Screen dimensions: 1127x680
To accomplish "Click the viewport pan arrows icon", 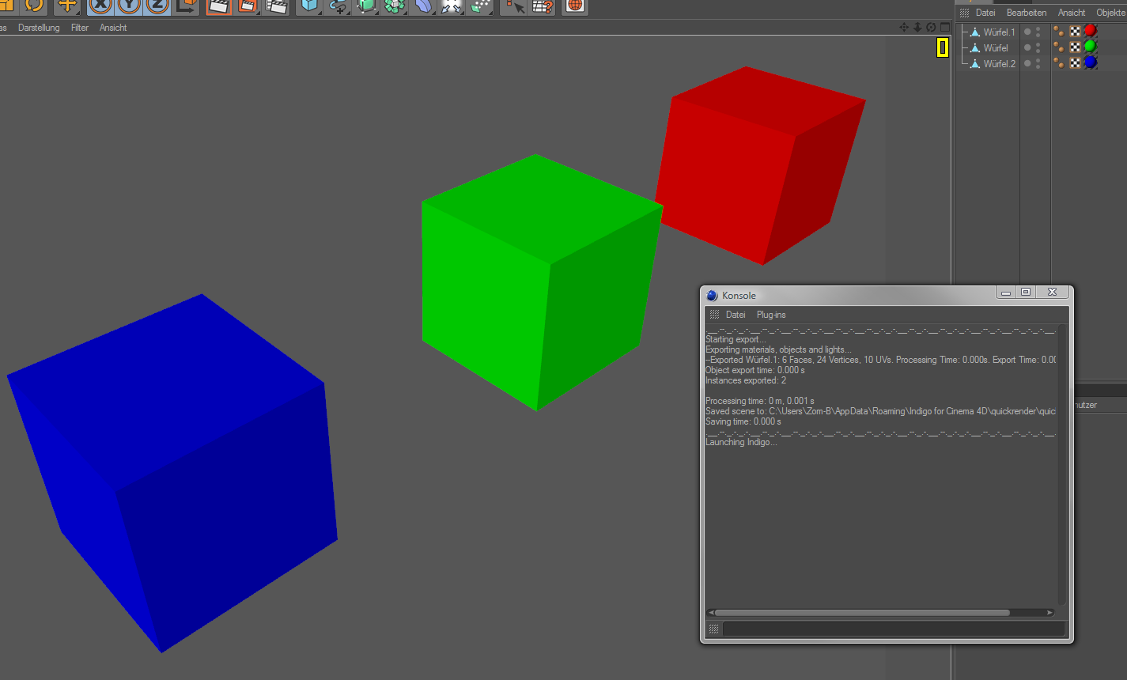I will (904, 27).
